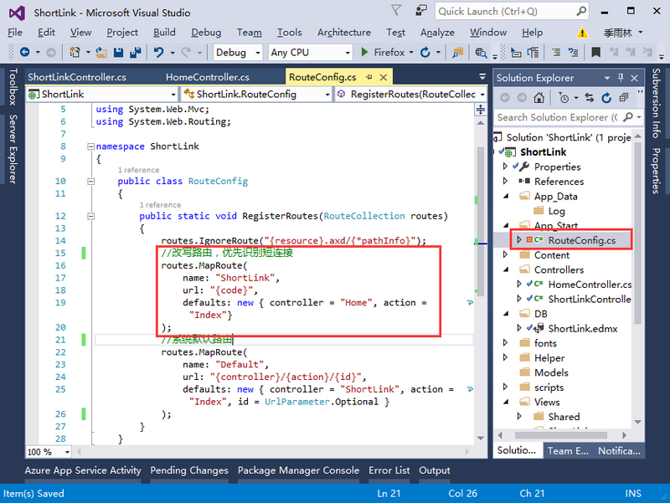Viewport: 670px width, 503px height.
Task: Click the Refresh browser icon beside Firefox
Action: pos(425,52)
